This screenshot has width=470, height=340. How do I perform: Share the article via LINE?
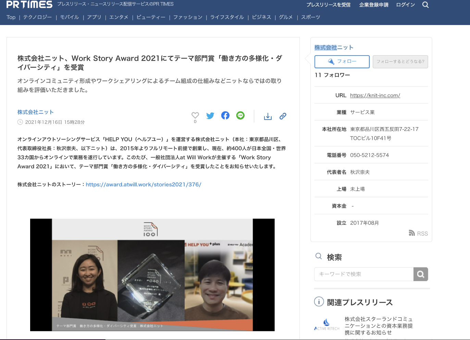pyautogui.click(x=240, y=116)
